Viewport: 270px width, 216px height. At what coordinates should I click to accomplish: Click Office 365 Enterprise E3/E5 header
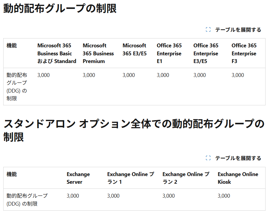pos(206,53)
